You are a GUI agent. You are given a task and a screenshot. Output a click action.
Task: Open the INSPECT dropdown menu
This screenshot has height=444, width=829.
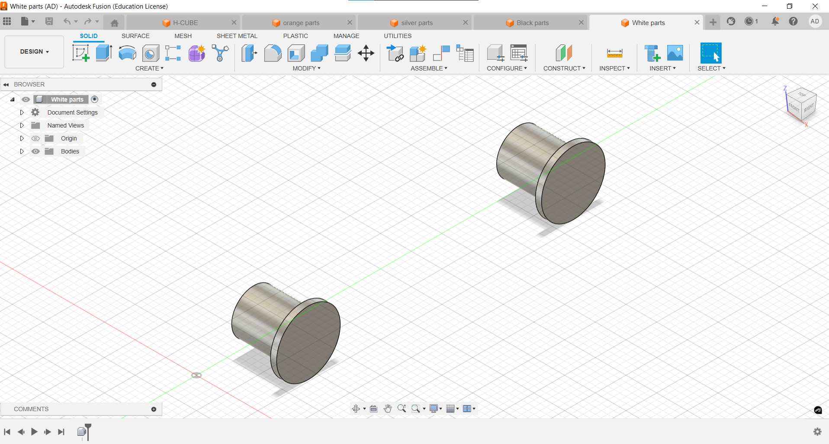tap(614, 68)
